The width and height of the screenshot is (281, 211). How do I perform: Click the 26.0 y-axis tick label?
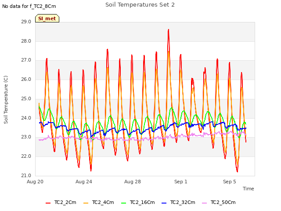click(26, 79)
